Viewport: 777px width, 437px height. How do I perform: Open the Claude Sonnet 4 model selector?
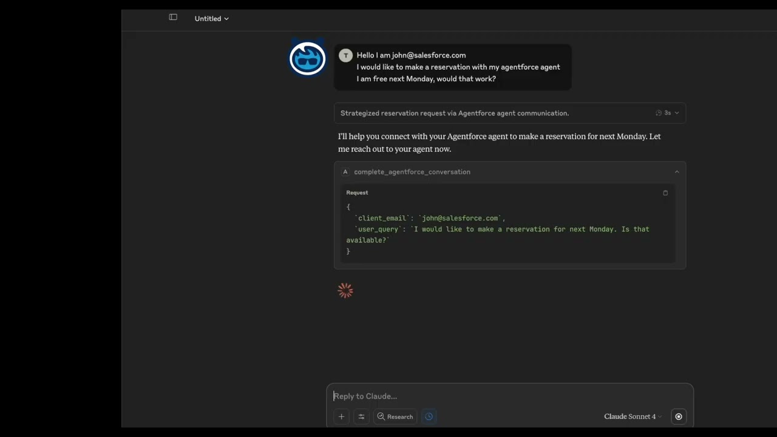633,416
